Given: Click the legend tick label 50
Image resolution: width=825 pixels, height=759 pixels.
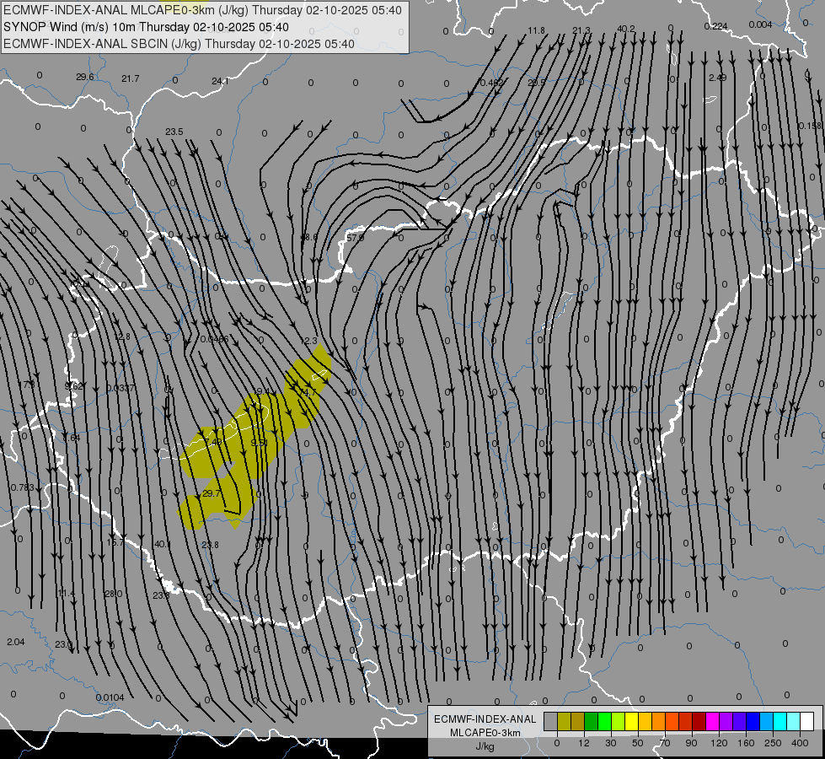Looking at the screenshot, I should (x=638, y=743).
